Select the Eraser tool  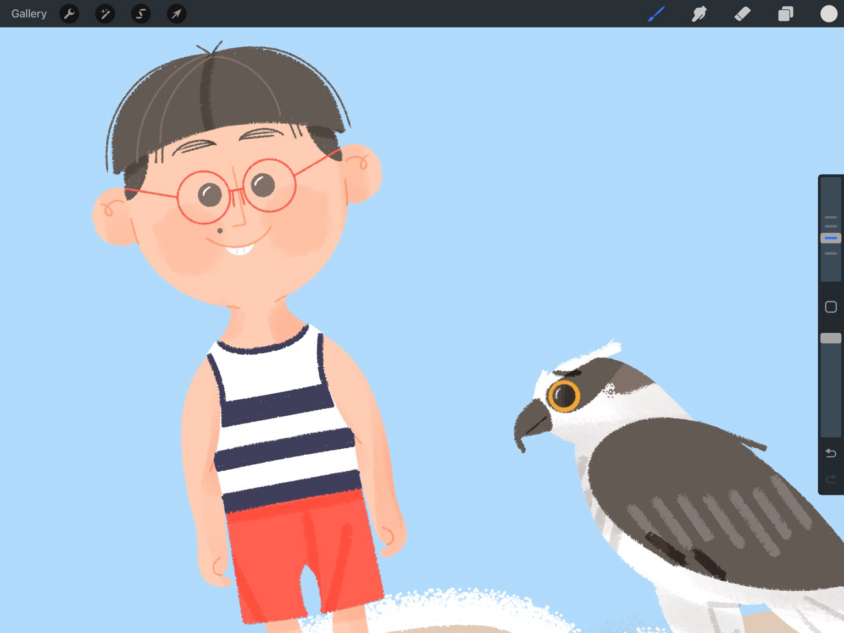pos(742,14)
